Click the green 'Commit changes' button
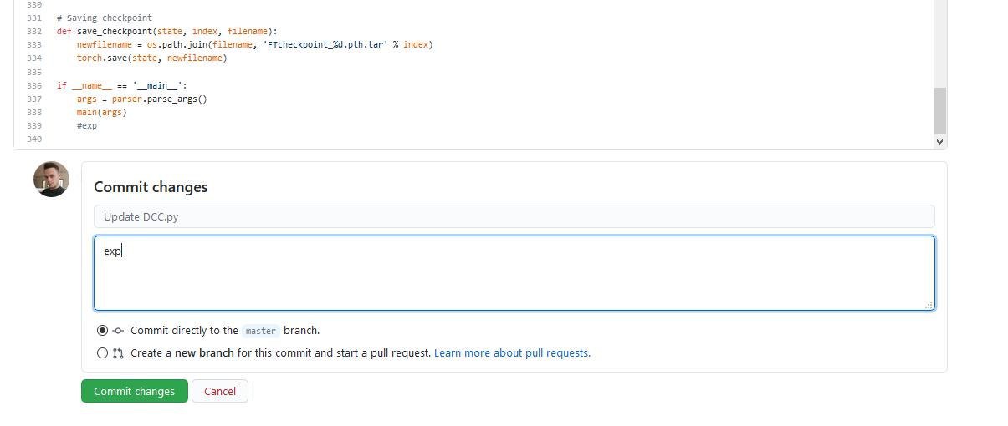 tap(134, 391)
